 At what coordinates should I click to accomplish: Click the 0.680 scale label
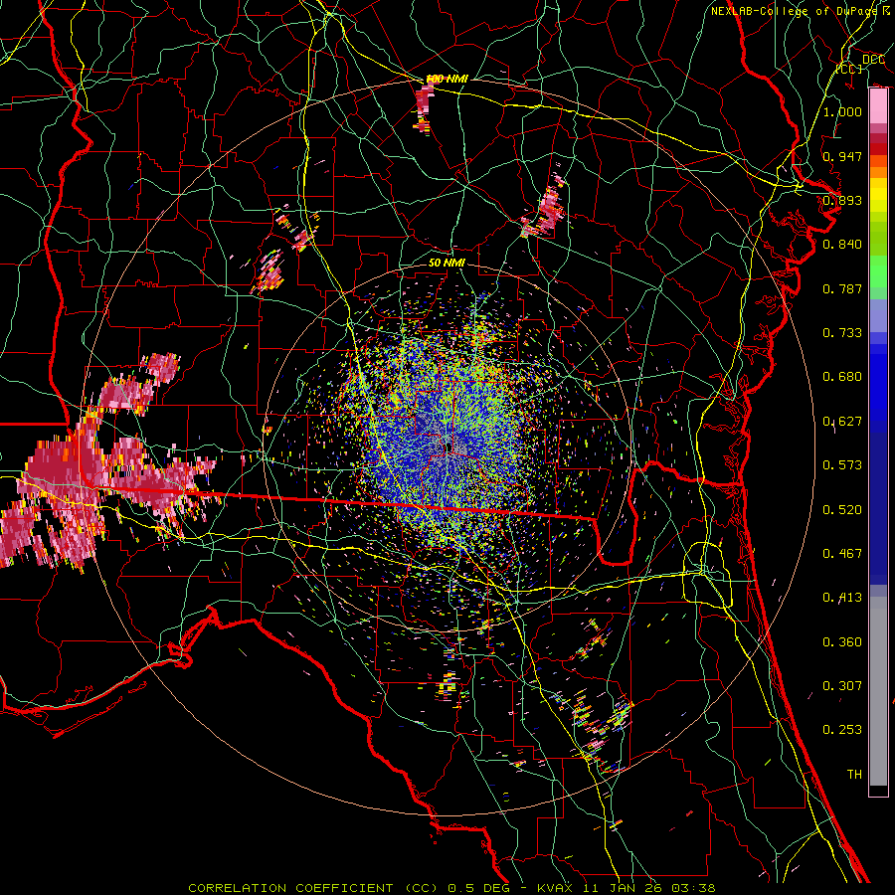point(842,377)
